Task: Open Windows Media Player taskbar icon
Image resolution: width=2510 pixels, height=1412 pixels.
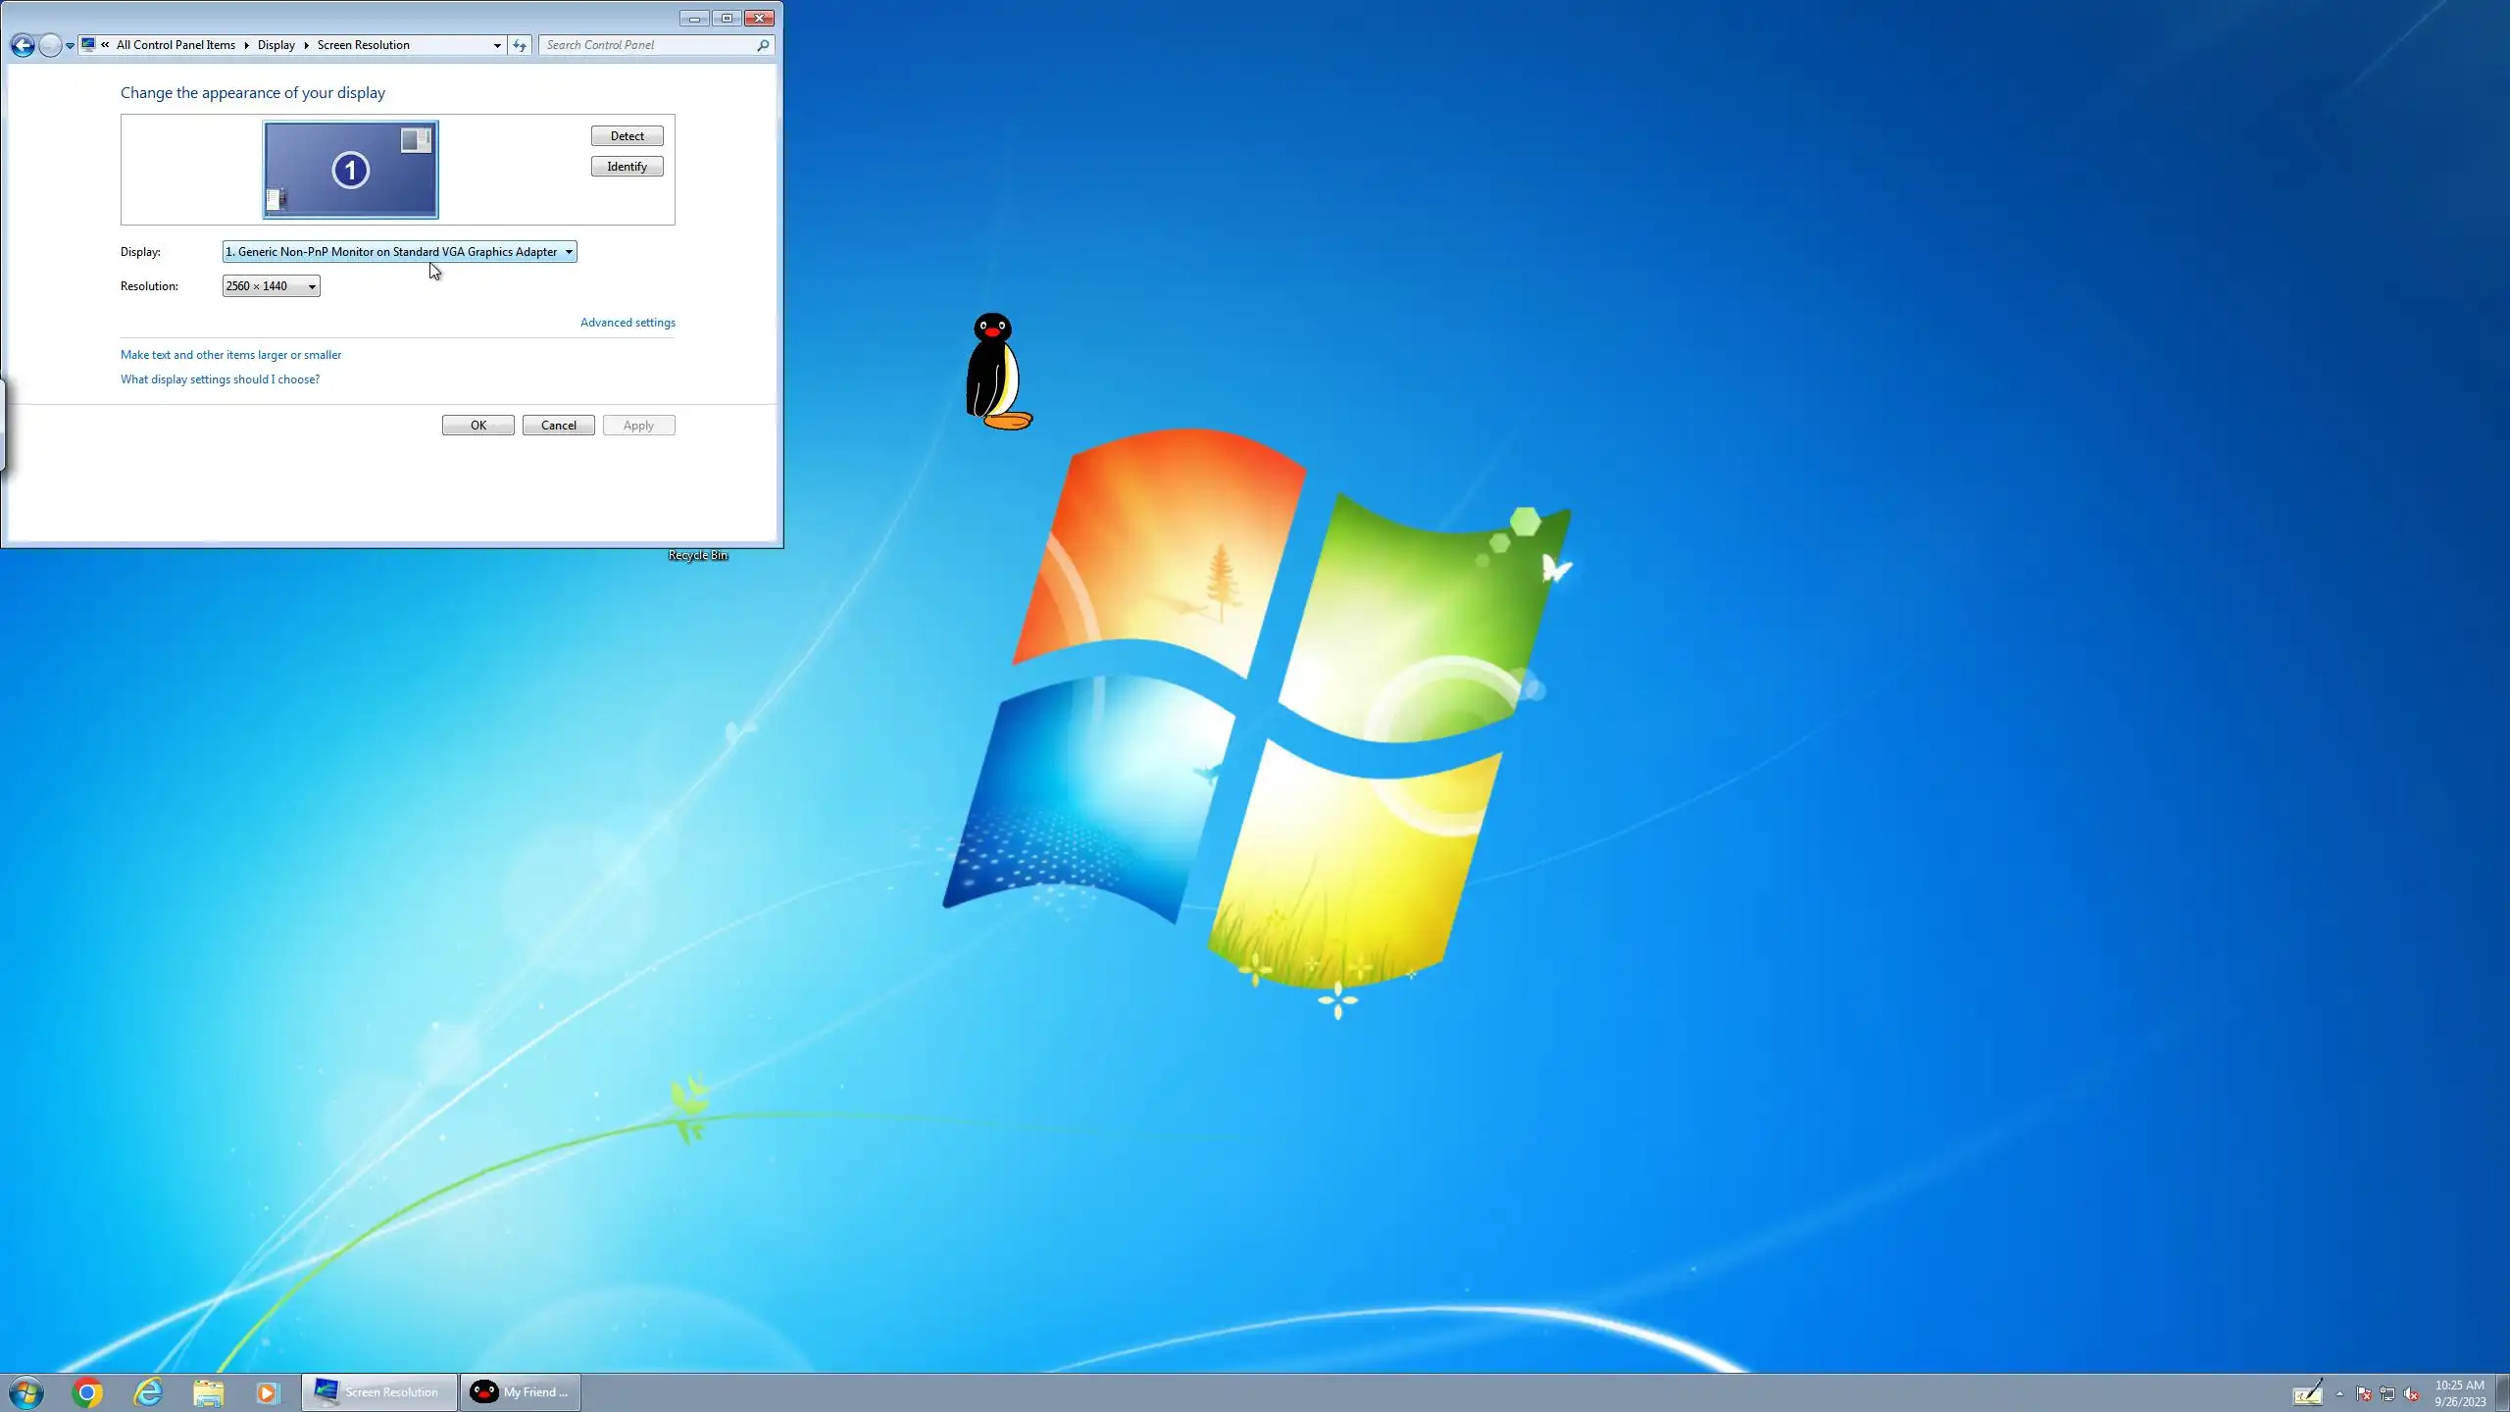Action: click(x=268, y=1392)
